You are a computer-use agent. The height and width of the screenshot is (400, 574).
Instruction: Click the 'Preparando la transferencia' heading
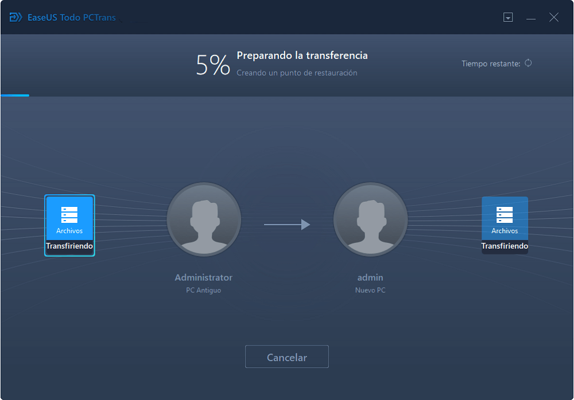pos(302,56)
